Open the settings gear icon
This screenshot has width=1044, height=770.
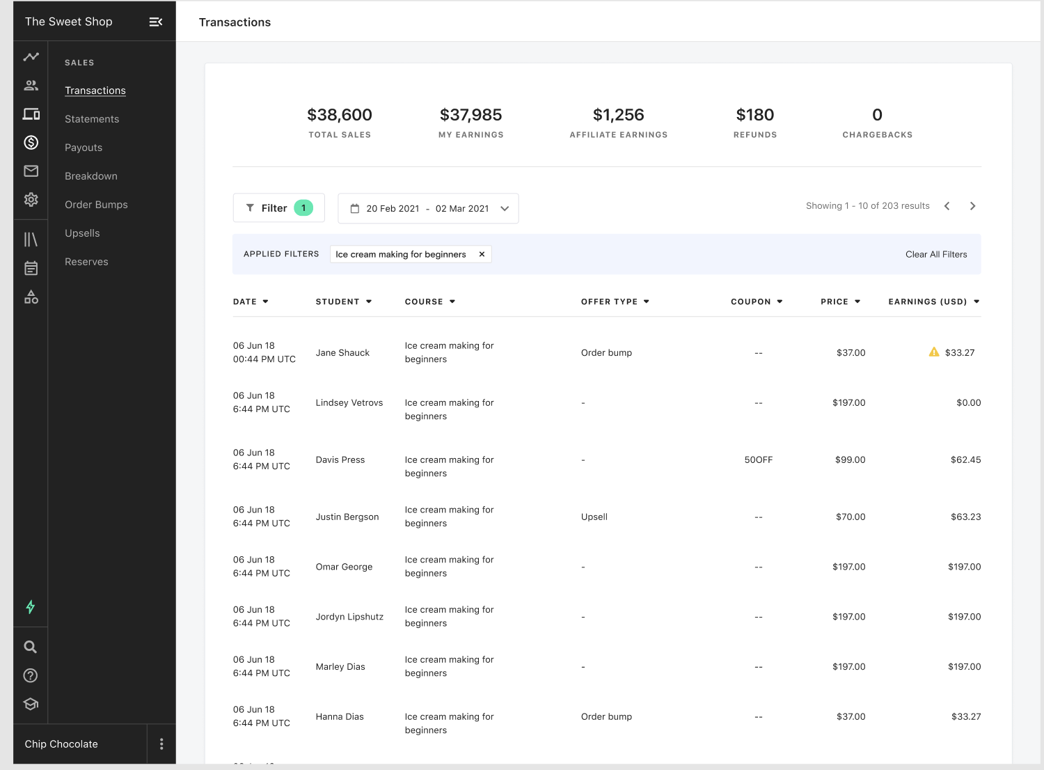31,199
